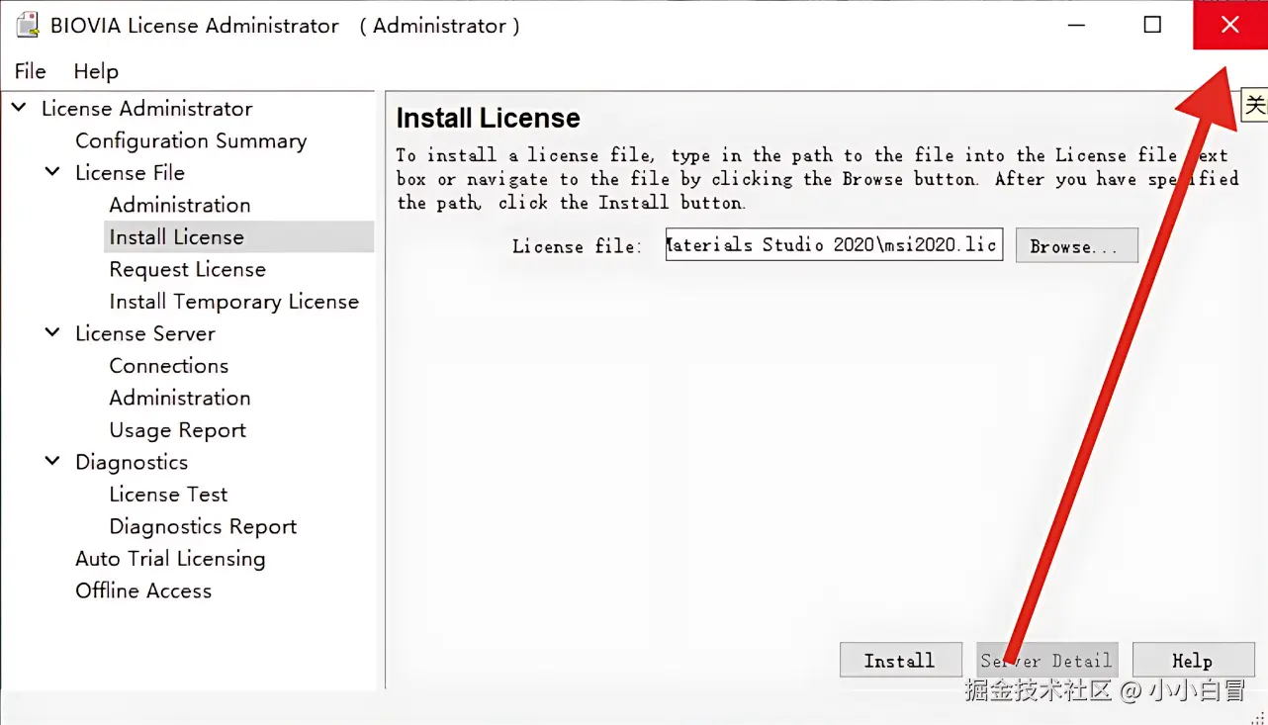Click the License file path field
The width and height of the screenshot is (1268, 725).
[x=834, y=244]
